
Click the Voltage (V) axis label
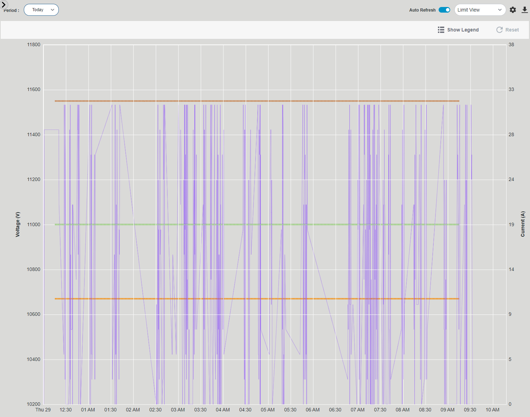pos(18,224)
